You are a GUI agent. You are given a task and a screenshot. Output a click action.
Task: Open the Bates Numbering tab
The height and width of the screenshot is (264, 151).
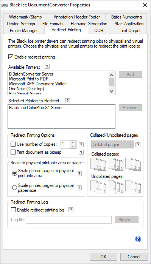pyautogui.click(x=126, y=17)
